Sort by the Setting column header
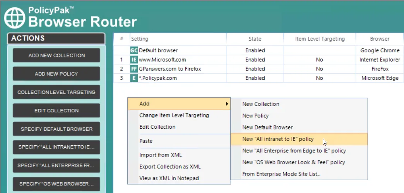 178,39
